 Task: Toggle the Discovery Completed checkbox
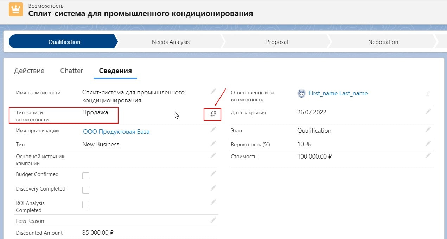(x=86, y=190)
